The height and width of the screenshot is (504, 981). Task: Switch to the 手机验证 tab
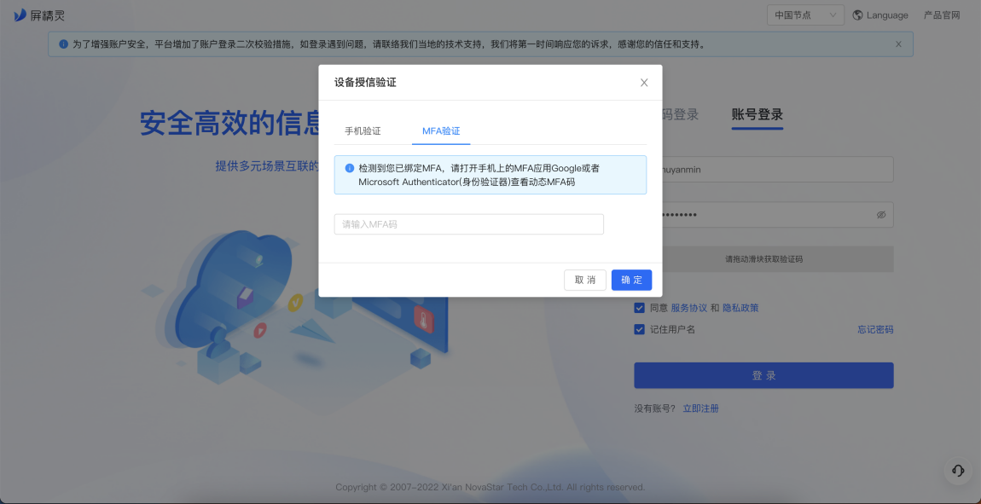click(x=363, y=131)
